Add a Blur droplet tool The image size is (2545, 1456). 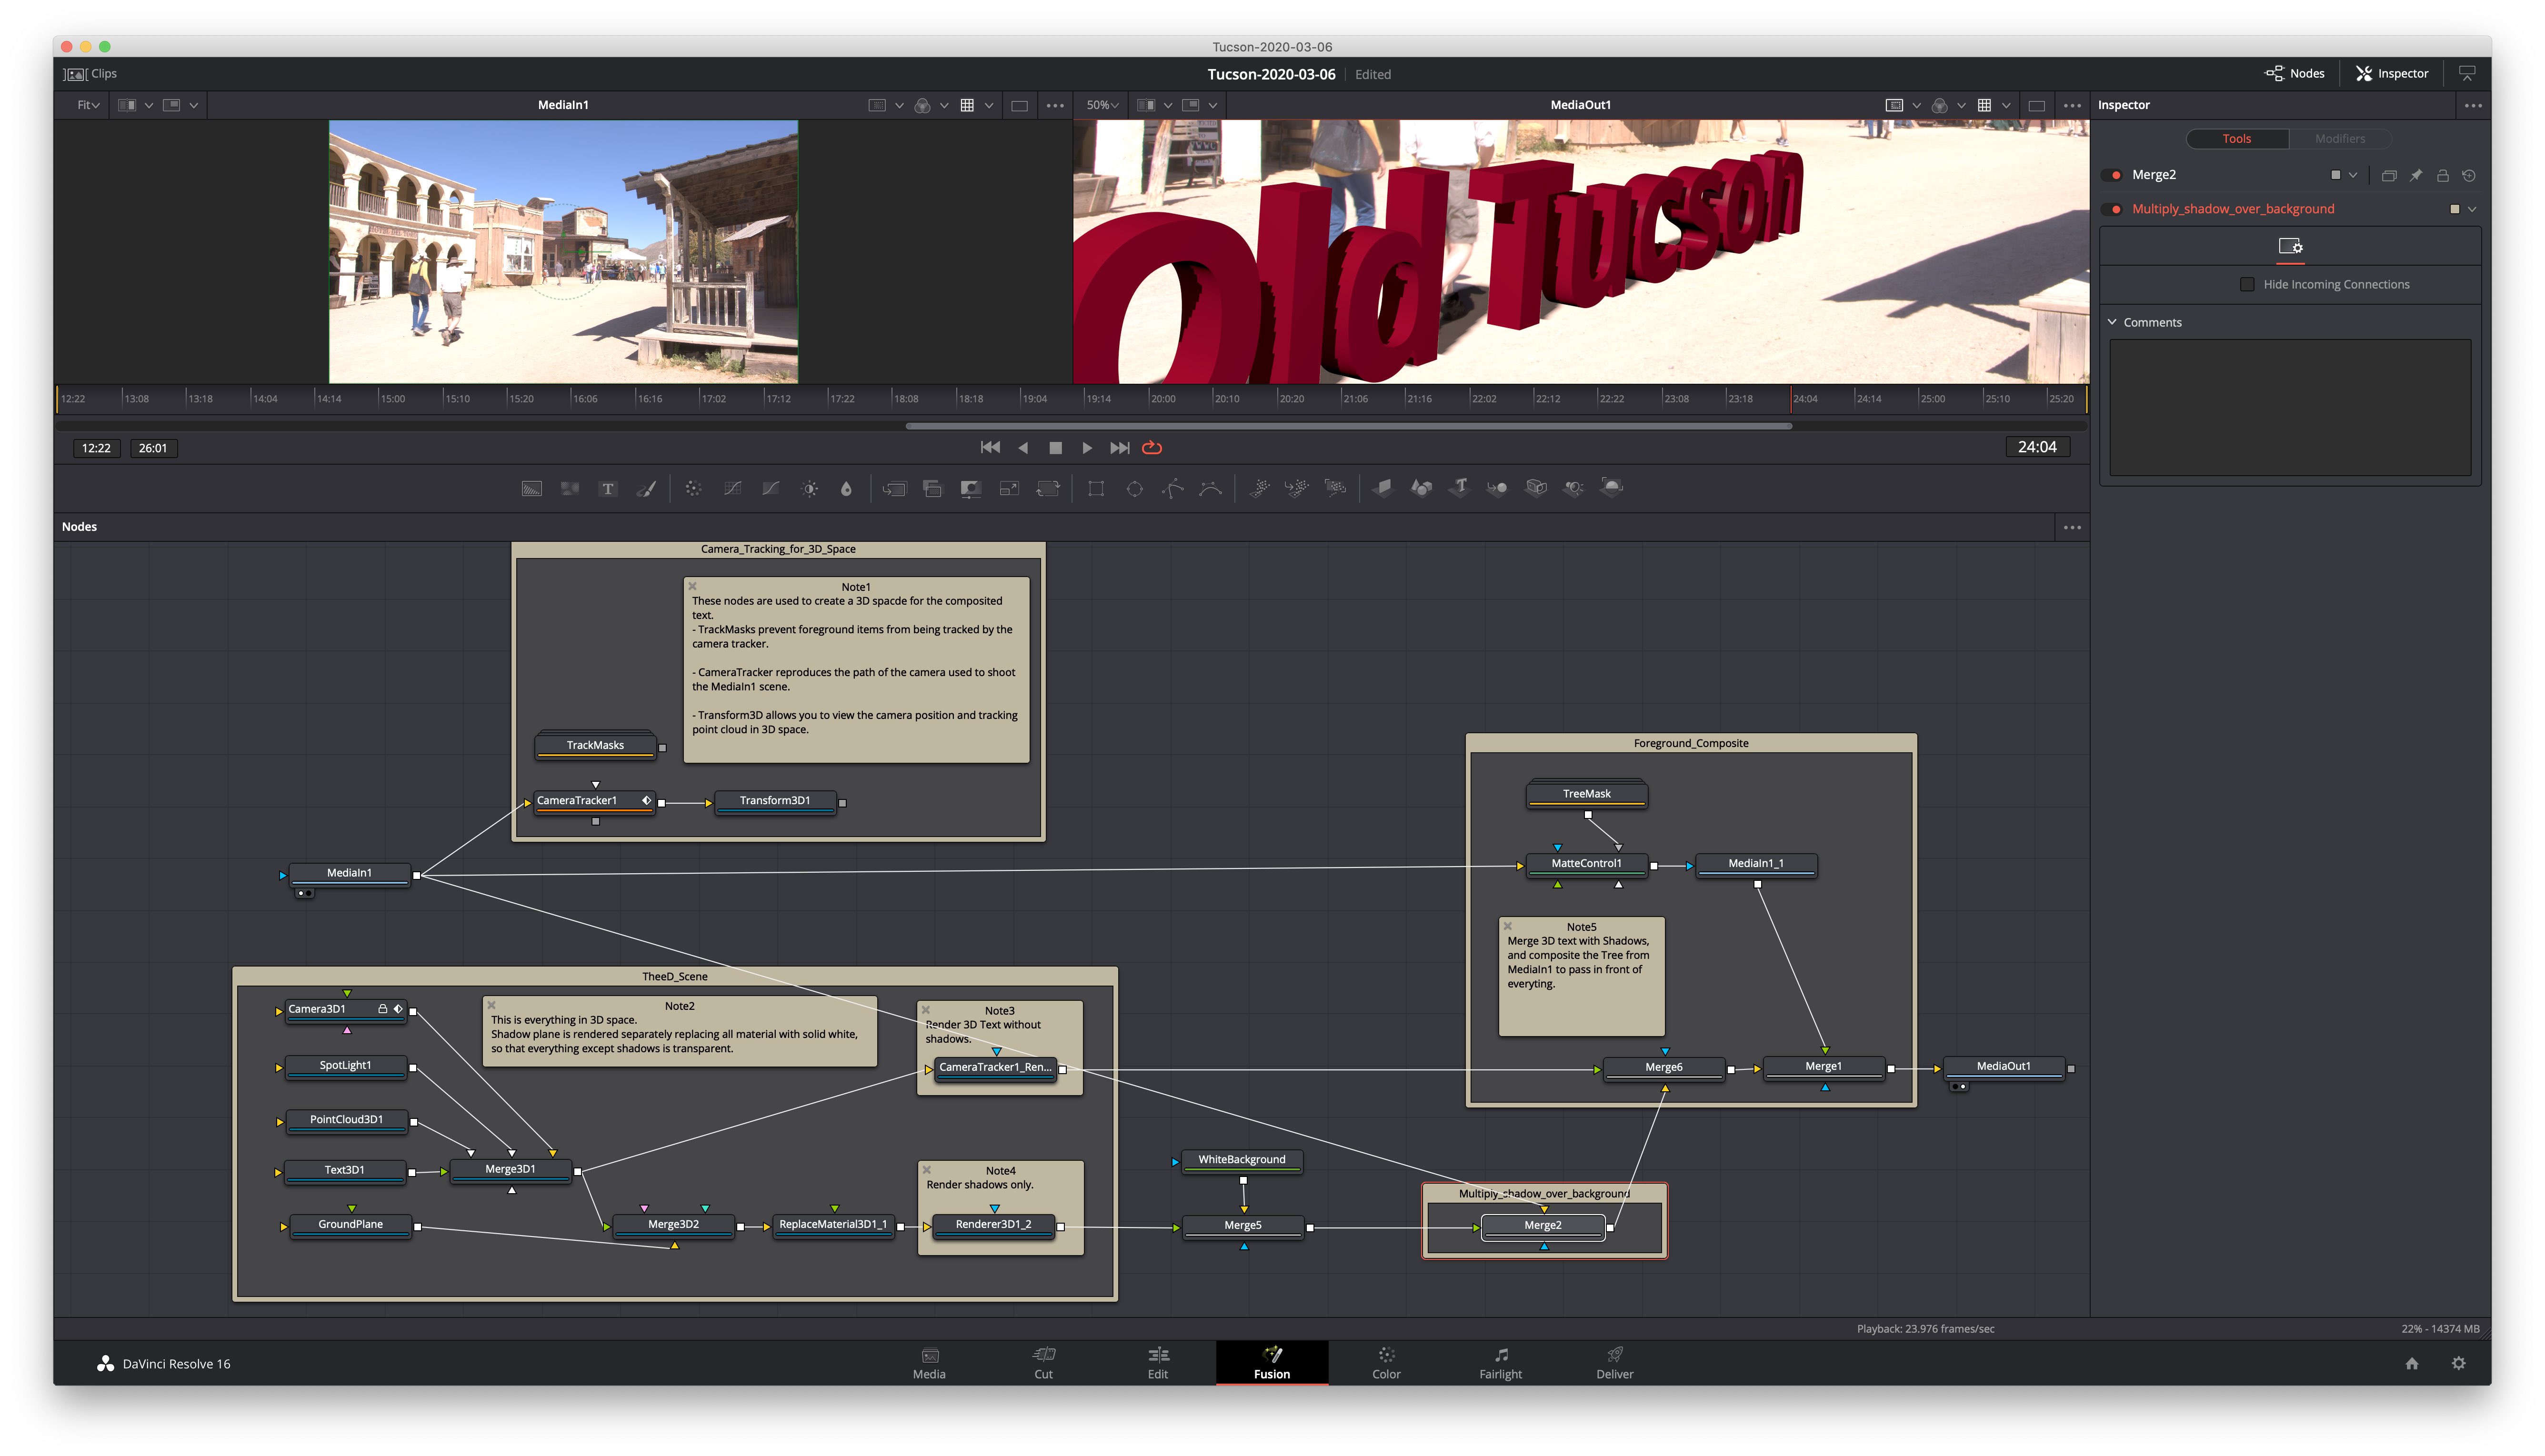[847, 488]
